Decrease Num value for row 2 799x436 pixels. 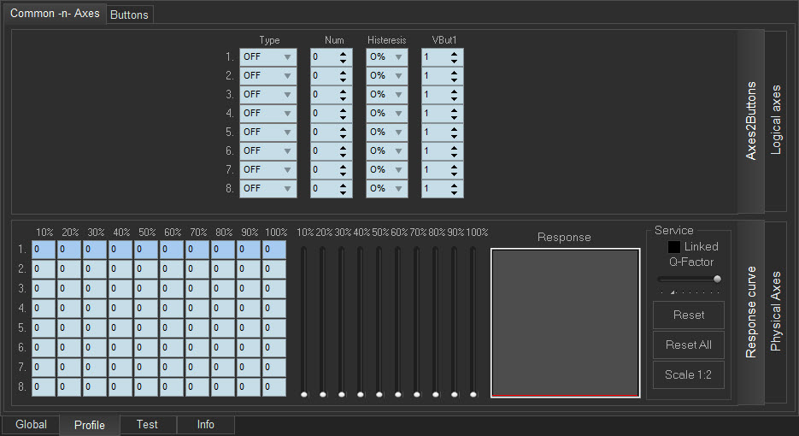(x=343, y=80)
